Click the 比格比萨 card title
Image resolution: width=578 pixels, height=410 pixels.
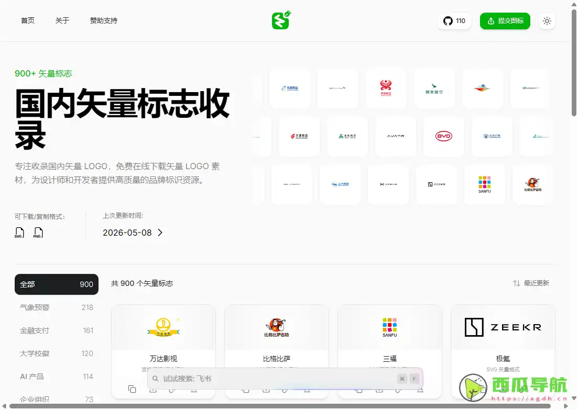(277, 359)
